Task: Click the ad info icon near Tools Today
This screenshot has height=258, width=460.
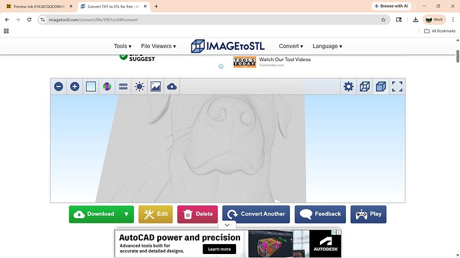Action: [221, 66]
